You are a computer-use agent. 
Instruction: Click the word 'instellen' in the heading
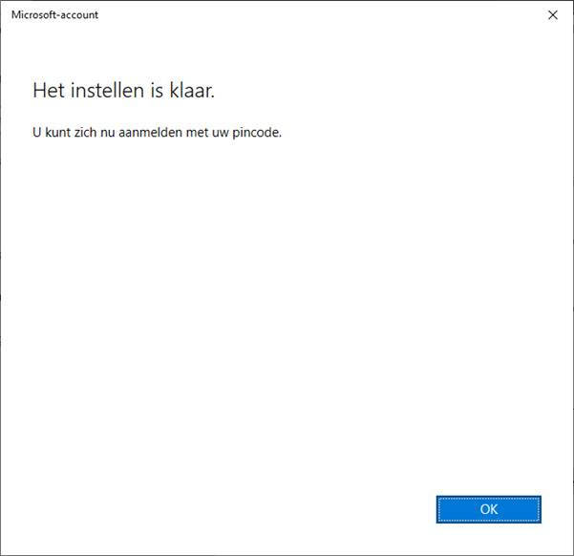tap(107, 91)
